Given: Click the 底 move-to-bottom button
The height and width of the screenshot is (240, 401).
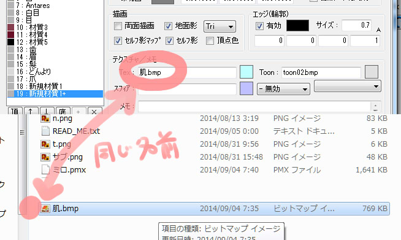Looking at the screenshot, I should tap(63, 111).
